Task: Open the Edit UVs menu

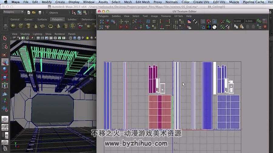Action: 219,2
